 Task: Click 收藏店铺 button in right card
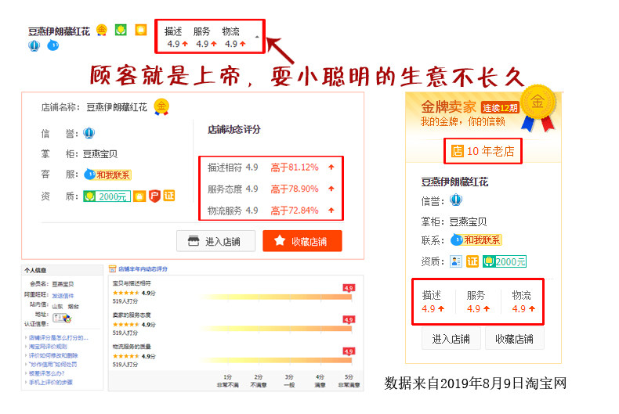coord(514,339)
